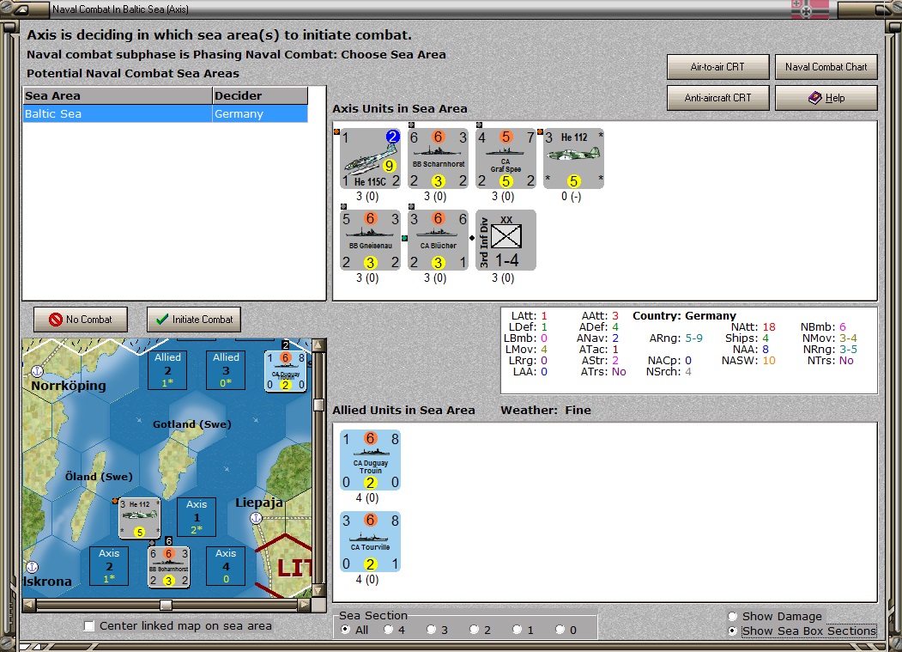Click the Norrköping port anchor icon
902x652 pixels.
tap(37, 371)
